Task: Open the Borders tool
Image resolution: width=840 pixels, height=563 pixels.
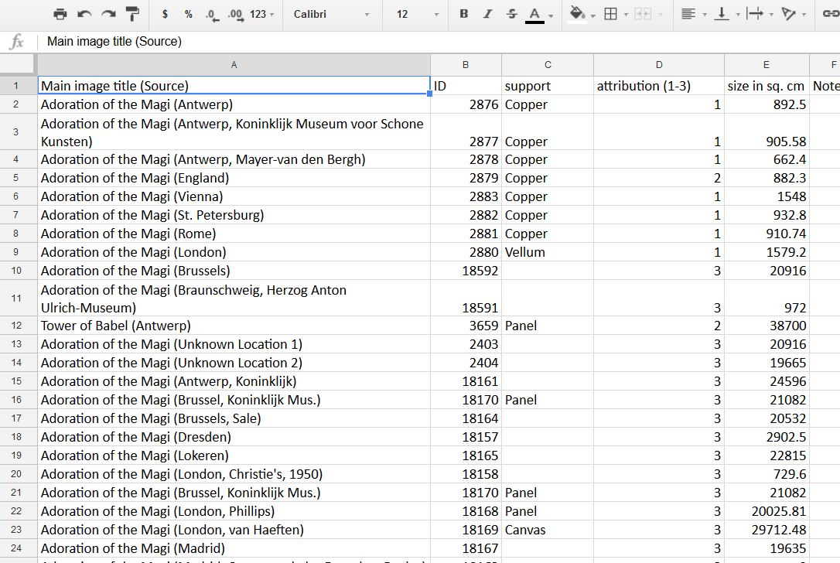Action: (611, 14)
